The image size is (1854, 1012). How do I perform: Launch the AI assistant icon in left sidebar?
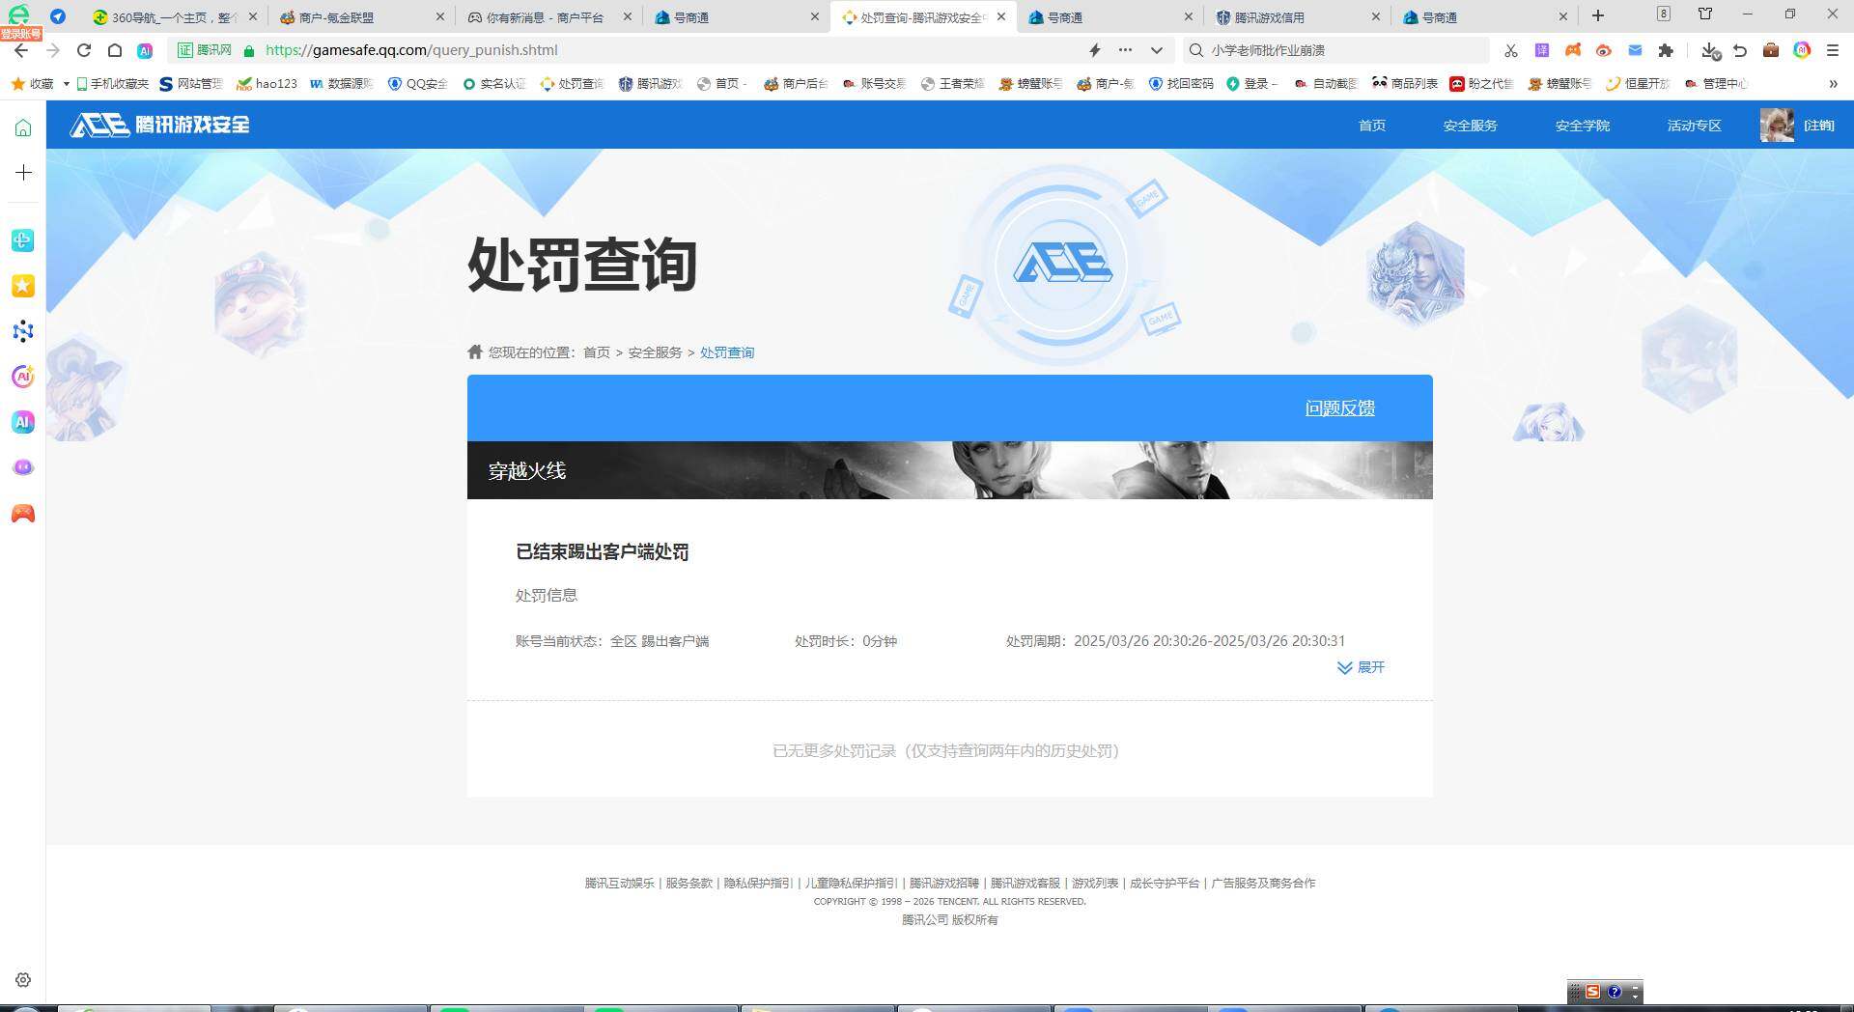(x=22, y=422)
